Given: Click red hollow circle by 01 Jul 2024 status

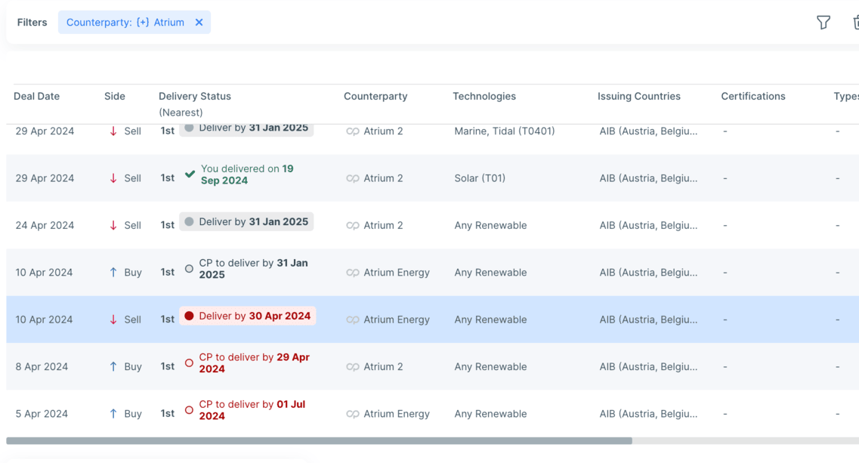Looking at the screenshot, I should tap(189, 410).
